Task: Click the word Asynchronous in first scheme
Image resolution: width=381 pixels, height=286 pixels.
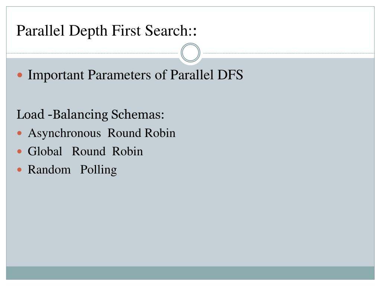Action: (64, 134)
